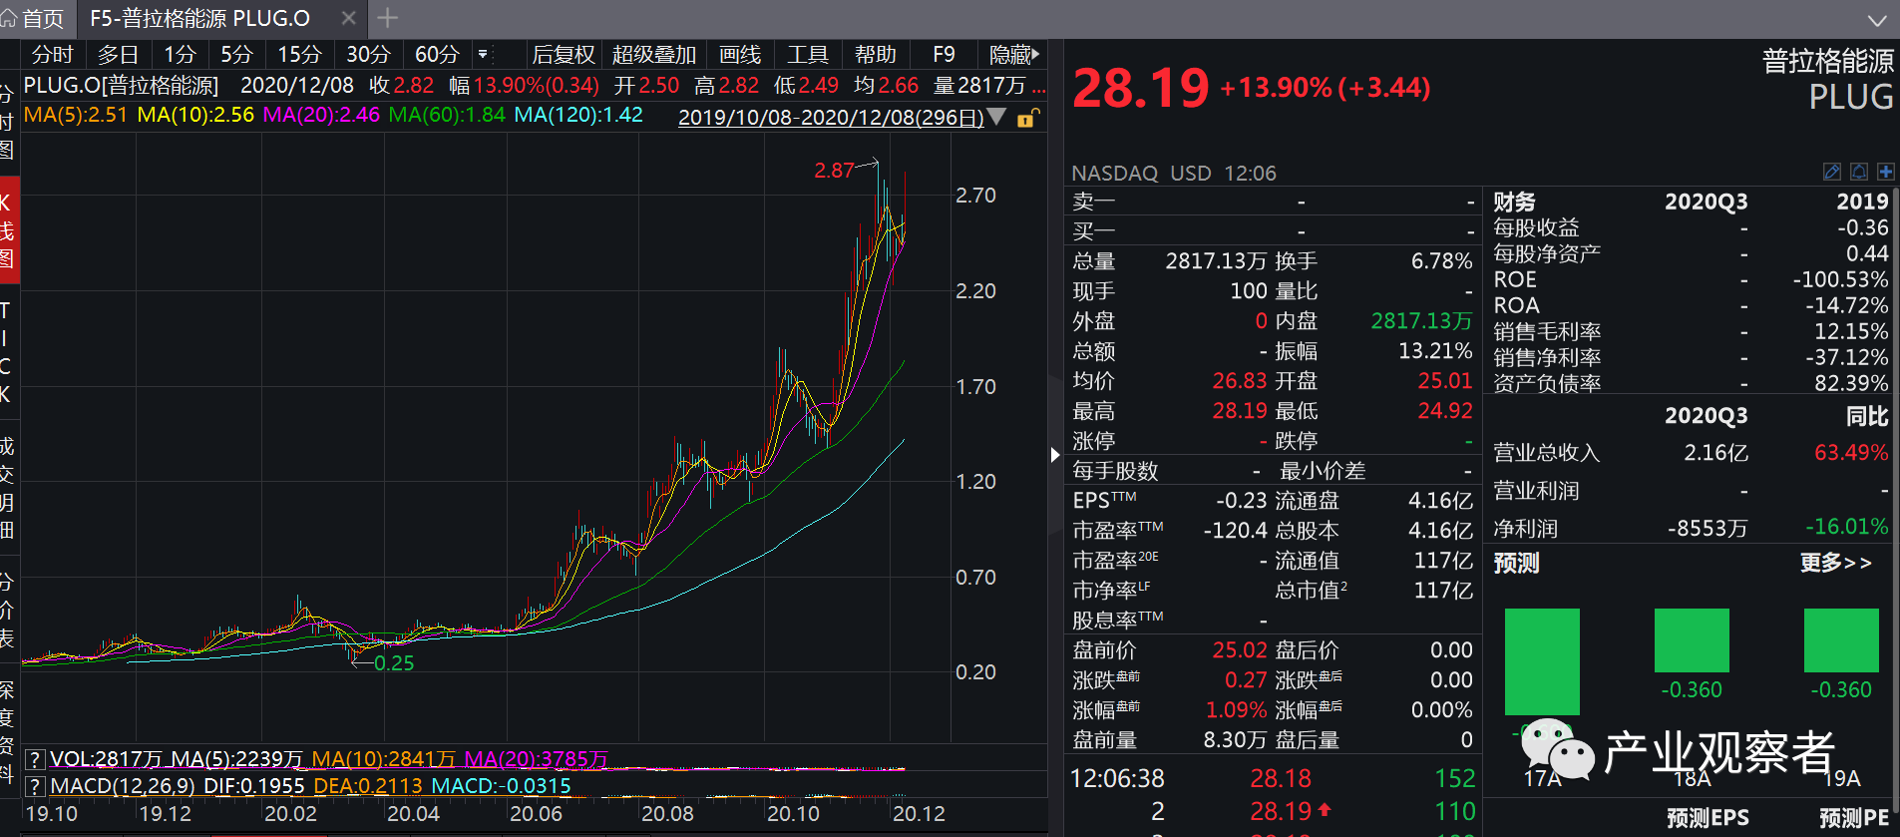Screen dimensions: 1900x837
Task: Switch chart to 多日 multi-day view
Action: coord(118,55)
